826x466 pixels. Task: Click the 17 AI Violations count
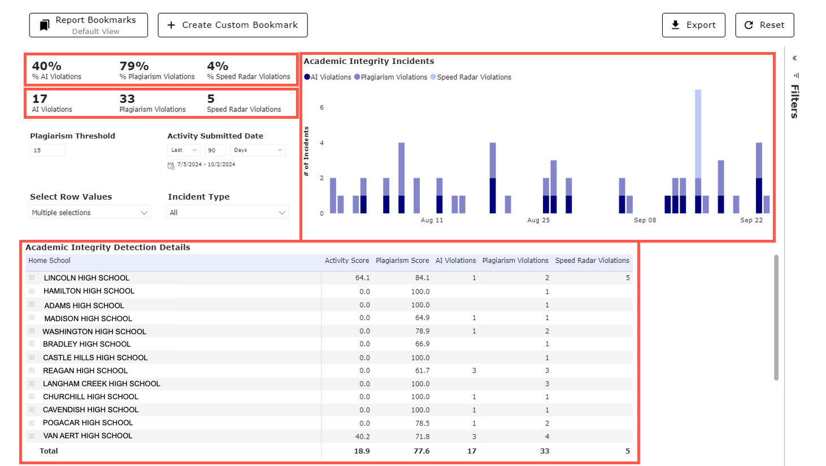point(52,103)
